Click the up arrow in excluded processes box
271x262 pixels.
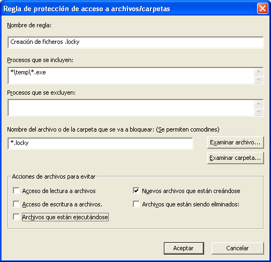(258, 104)
